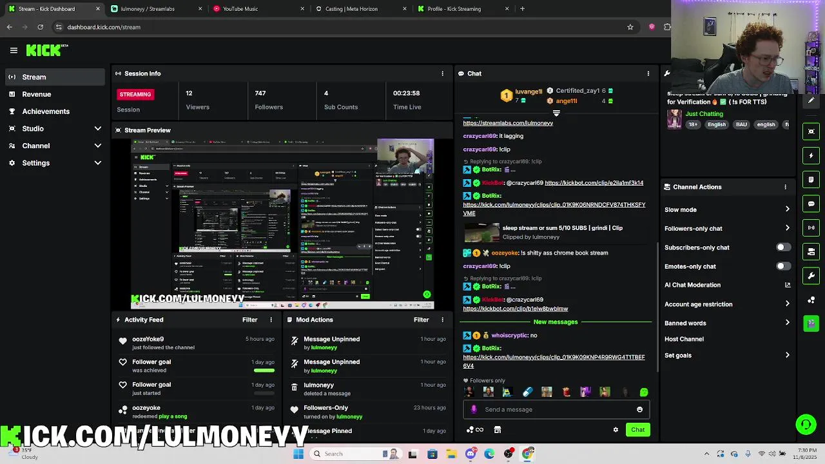Open Followers-only chat options

coord(727,228)
